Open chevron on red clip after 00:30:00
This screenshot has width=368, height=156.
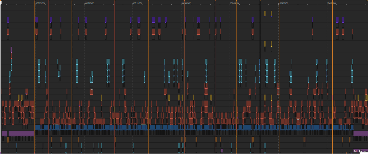(298, 119)
